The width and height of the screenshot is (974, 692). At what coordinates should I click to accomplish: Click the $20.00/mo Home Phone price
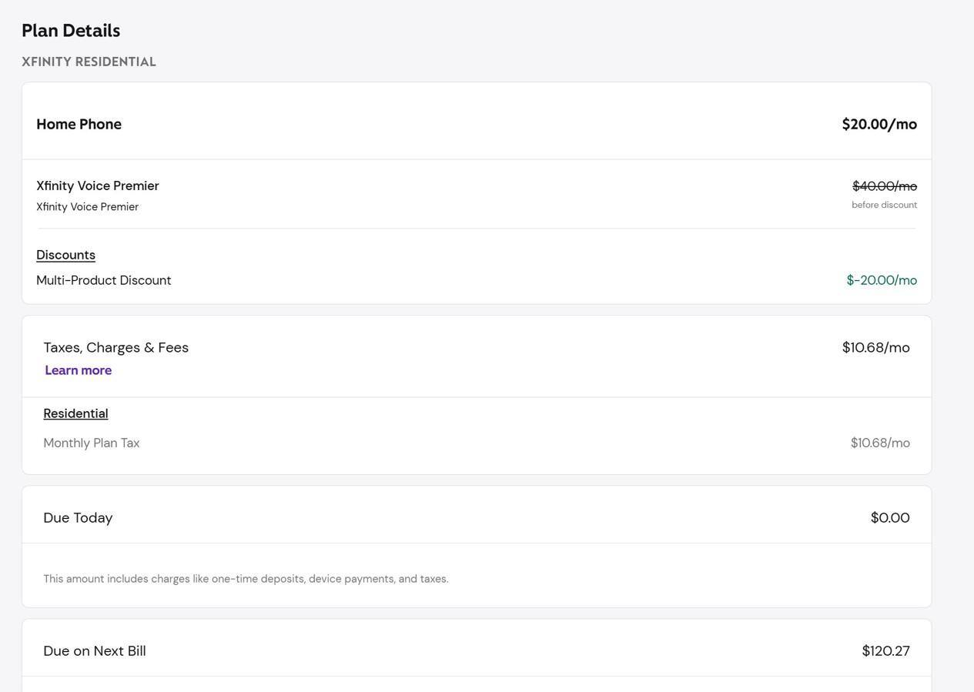879,124
